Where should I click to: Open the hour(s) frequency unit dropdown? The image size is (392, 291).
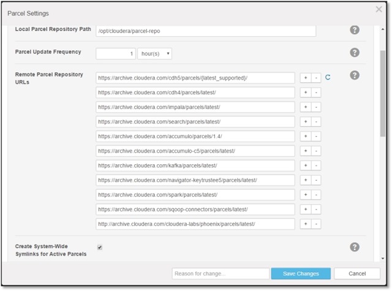point(154,53)
